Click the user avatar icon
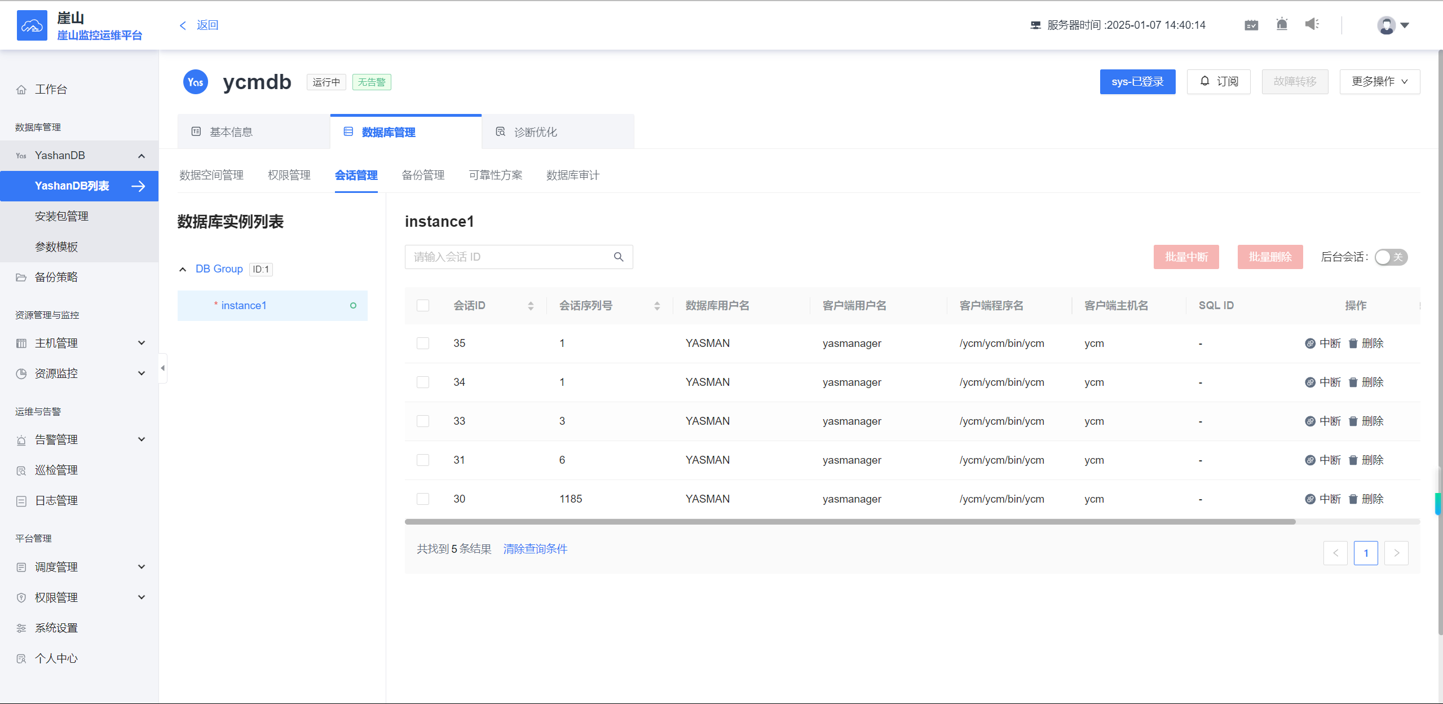The width and height of the screenshot is (1443, 704). tap(1386, 25)
